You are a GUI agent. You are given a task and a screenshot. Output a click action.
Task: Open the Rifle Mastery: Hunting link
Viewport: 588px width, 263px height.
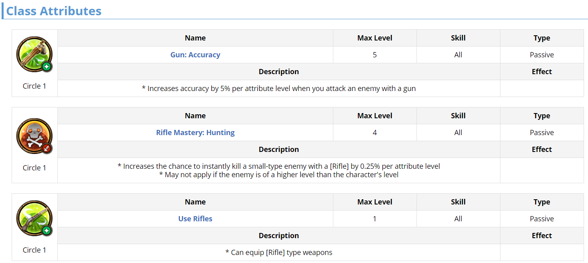(195, 133)
